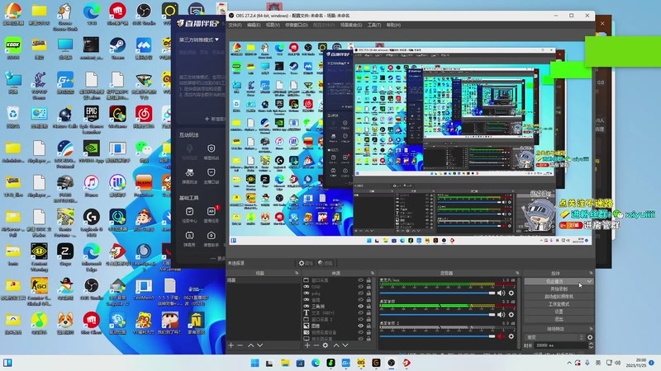The height and width of the screenshot is (371, 661).
Task: Open Goose Goose Duck desktop shortcut
Action: tap(65, 16)
